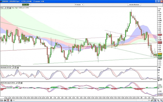Click the red 1.2877 price axis label
The width and height of the screenshot is (163, 102).
pyautogui.click(x=160, y=35)
